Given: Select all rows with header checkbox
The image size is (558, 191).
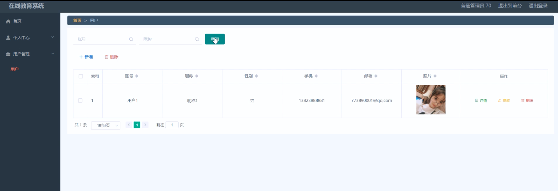Looking at the screenshot, I should pyautogui.click(x=80, y=76).
